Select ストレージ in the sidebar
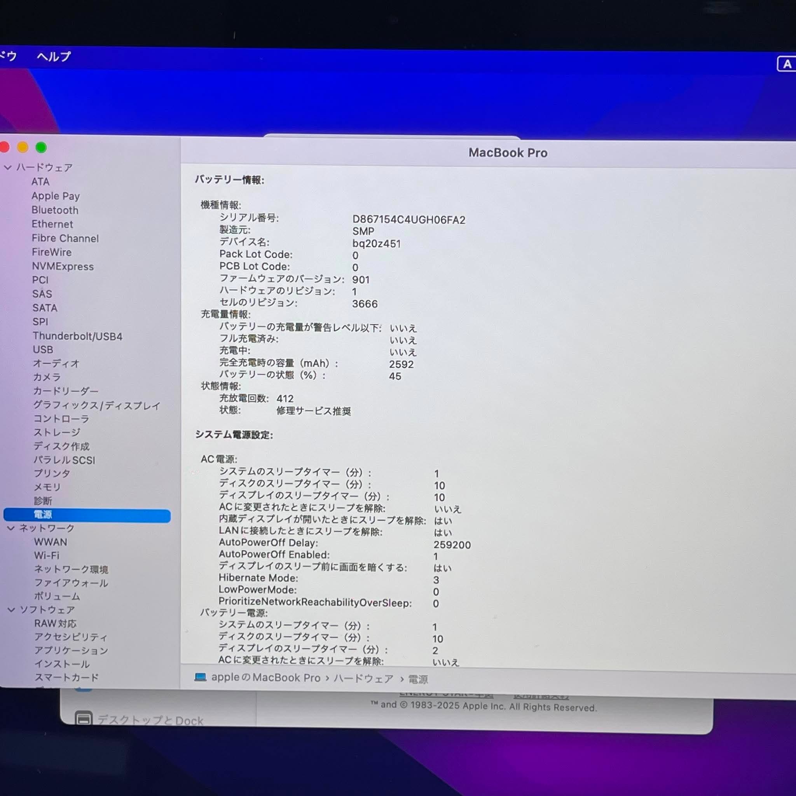This screenshot has width=796, height=796. pyautogui.click(x=57, y=432)
